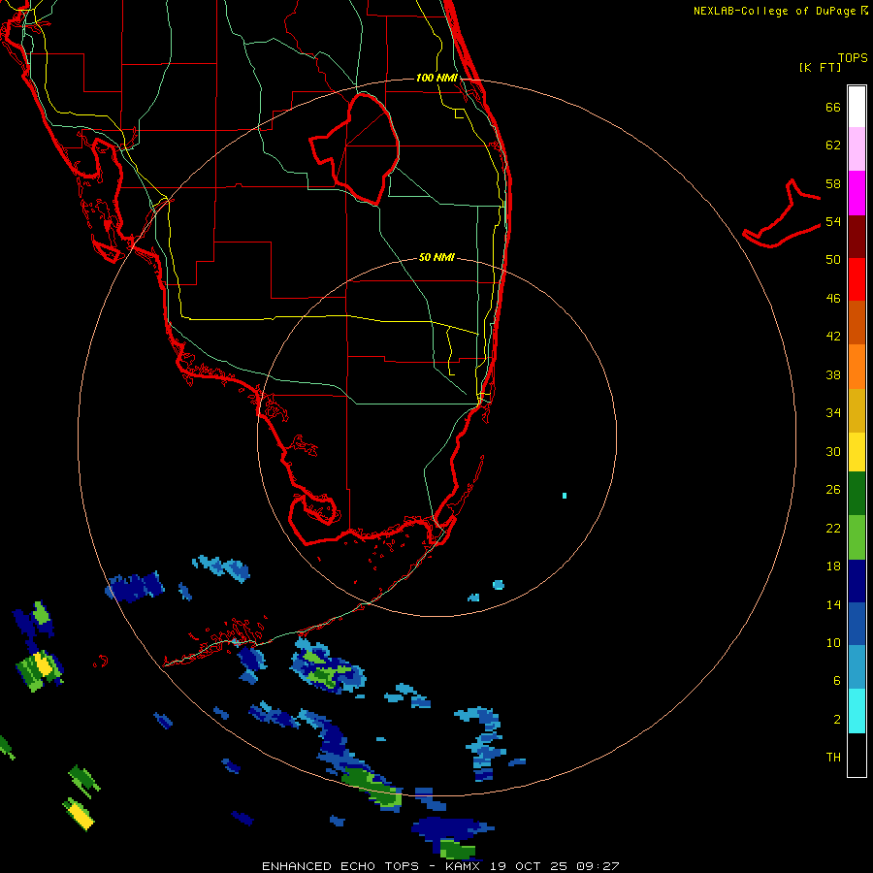The image size is (873, 873).
Task: Click the legend value 6
Action: (x=836, y=681)
